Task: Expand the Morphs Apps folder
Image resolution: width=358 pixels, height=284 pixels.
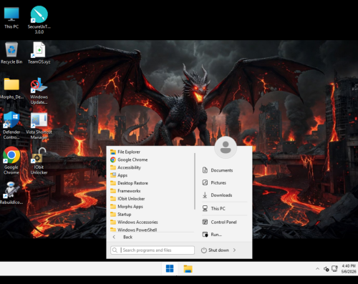Action: 152,207
